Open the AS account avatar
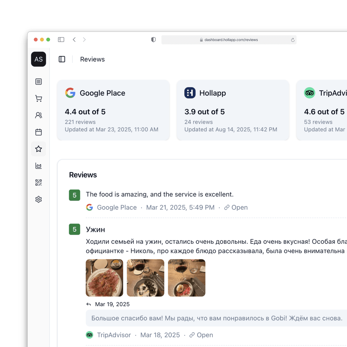This screenshot has height=347, width=347. coord(38,59)
